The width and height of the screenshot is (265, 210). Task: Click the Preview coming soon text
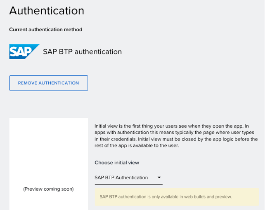(x=49, y=189)
